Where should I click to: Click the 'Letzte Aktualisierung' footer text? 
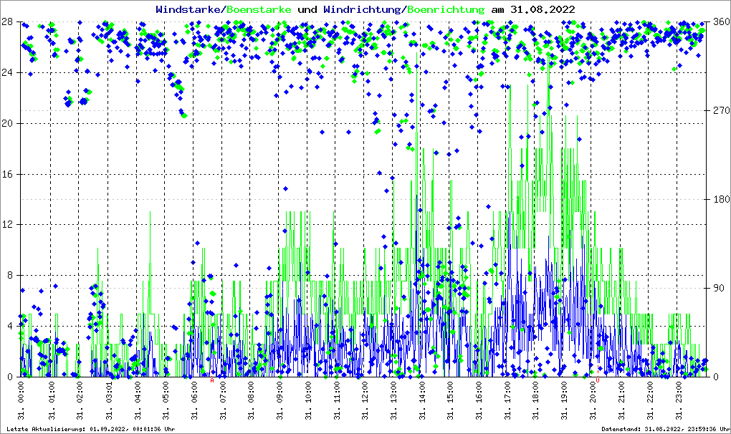point(89,428)
